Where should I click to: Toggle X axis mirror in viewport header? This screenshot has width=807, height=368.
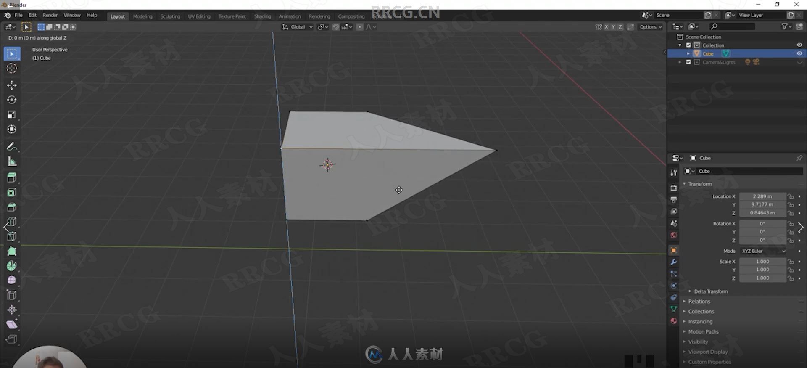point(606,27)
